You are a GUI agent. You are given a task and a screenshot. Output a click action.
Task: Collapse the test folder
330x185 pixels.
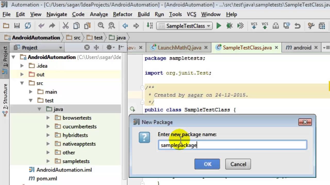[x=31, y=100]
